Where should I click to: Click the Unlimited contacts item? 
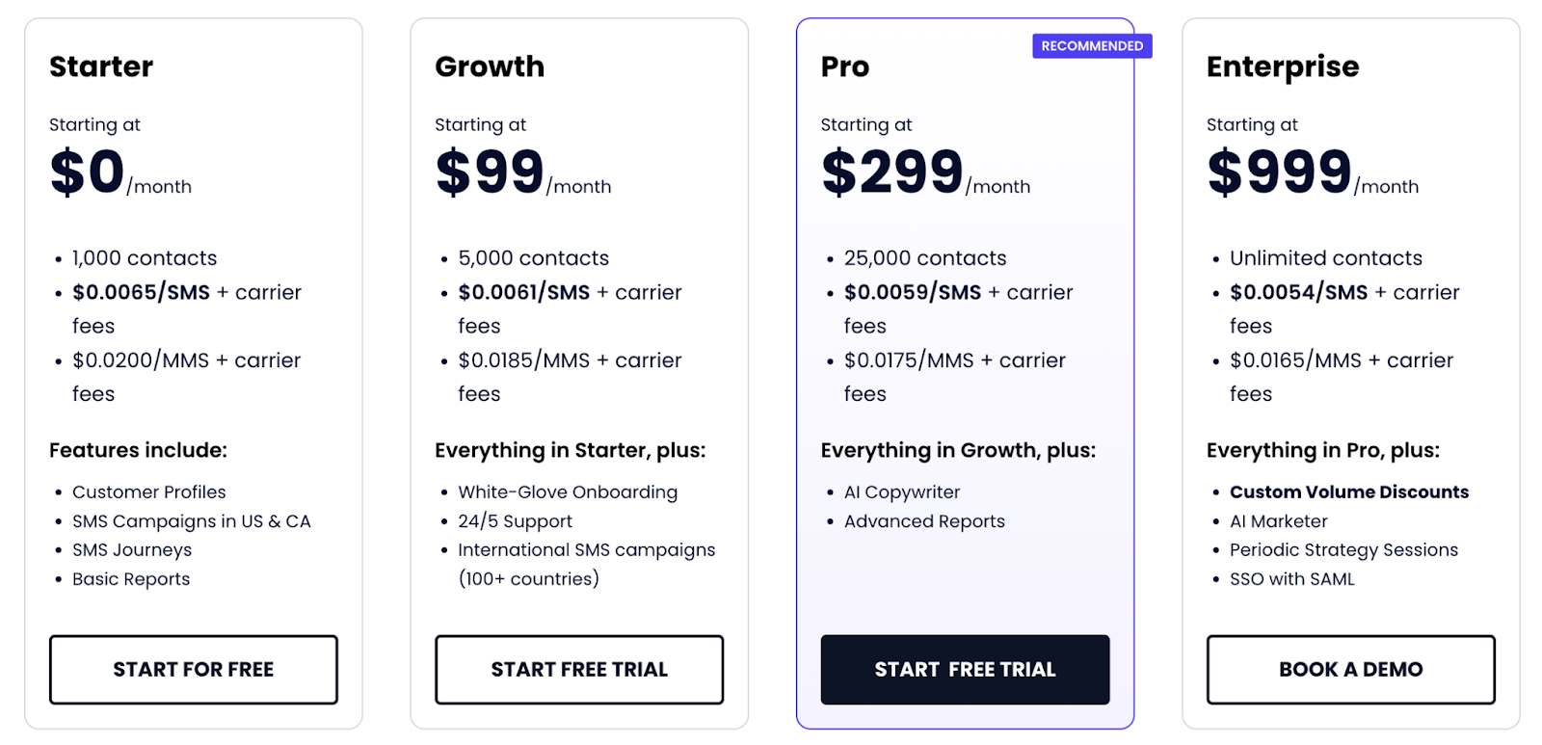tap(1325, 258)
